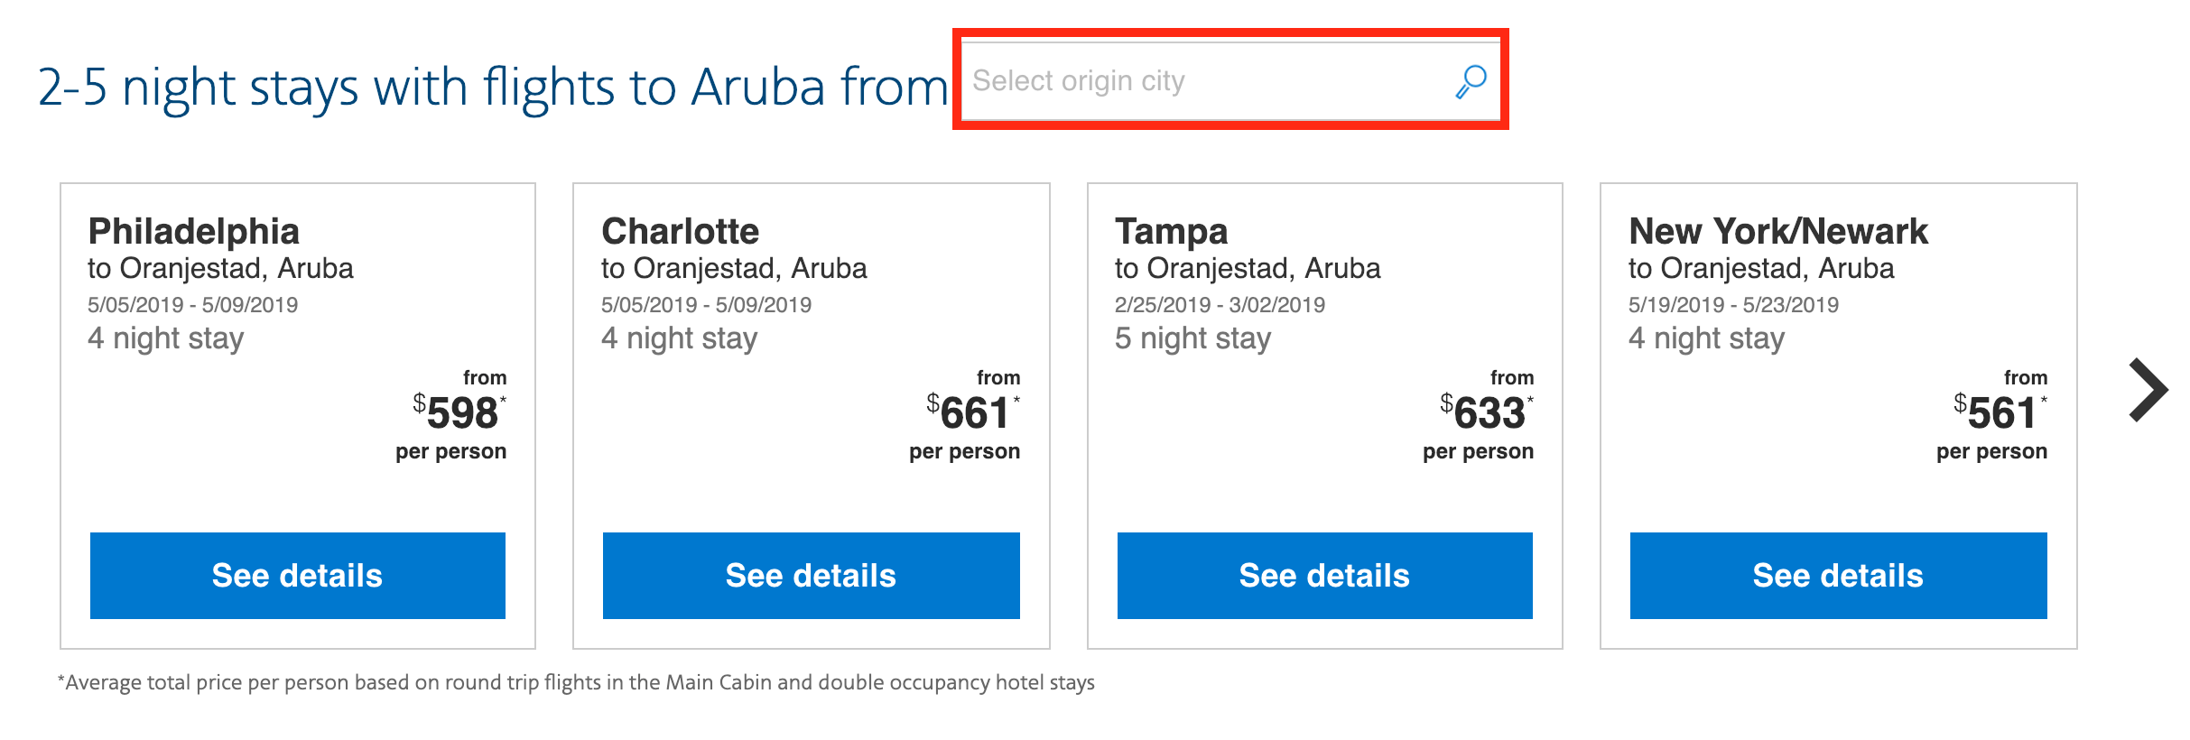Click the Tampa price of $633
This screenshot has width=2190, height=740.
[1487, 412]
